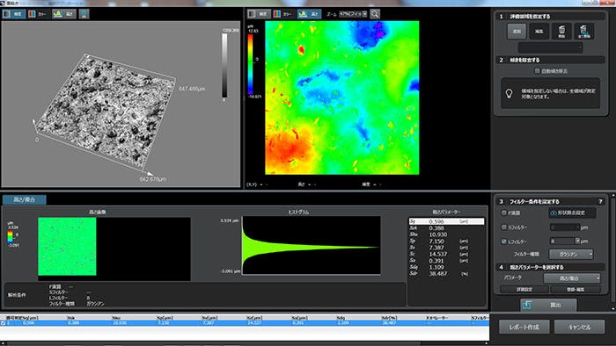
Task: Click the trash can delete region icon
Action: [x=561, y=32]
